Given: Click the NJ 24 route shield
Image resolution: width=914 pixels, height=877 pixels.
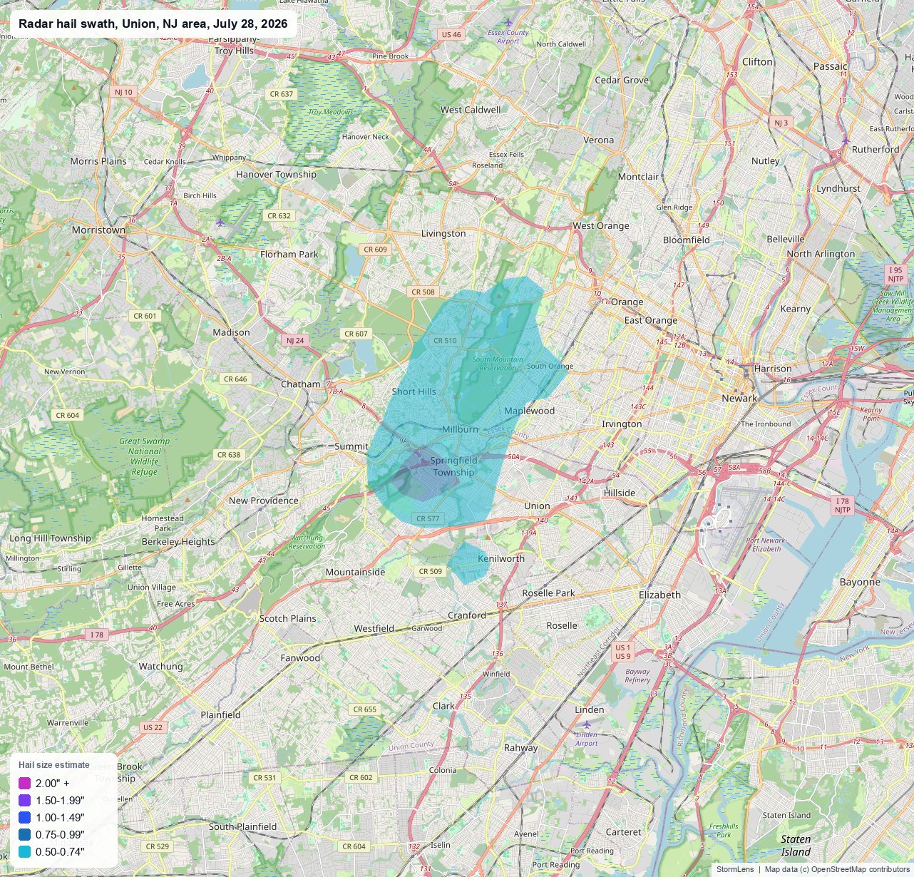Looking at the screenshot, I should (295, 340).
